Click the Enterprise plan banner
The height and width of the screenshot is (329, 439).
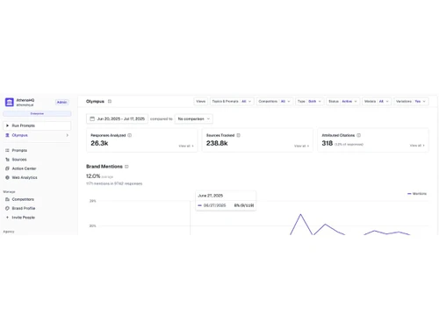[x=37, y=113]
